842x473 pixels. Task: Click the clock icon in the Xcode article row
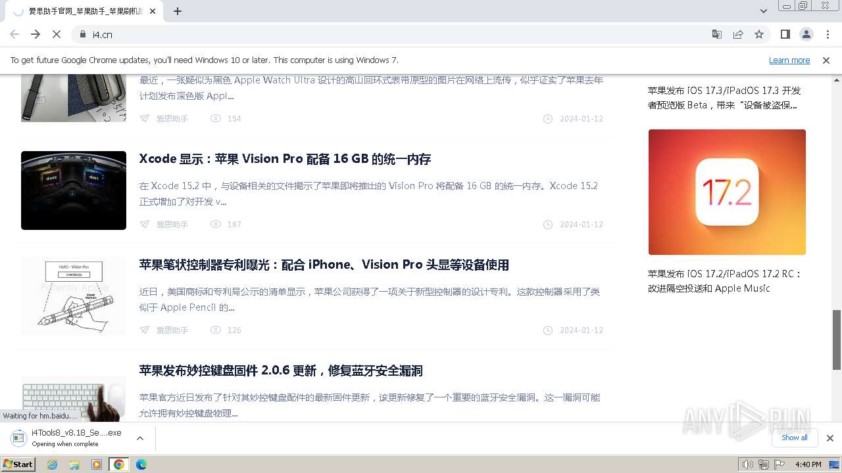[548, 225]
